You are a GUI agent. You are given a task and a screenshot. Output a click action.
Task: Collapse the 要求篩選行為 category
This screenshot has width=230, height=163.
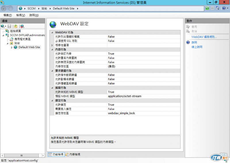[52, 71]
